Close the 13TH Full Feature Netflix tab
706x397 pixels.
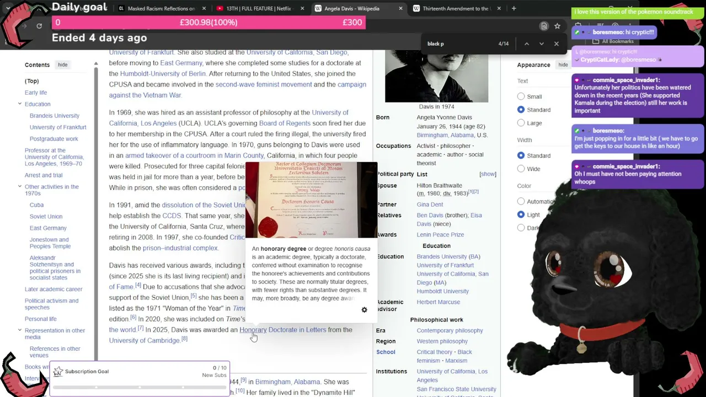tap(303, 8)
